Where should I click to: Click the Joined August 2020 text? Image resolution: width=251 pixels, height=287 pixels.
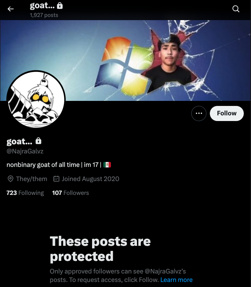[90, 179]
